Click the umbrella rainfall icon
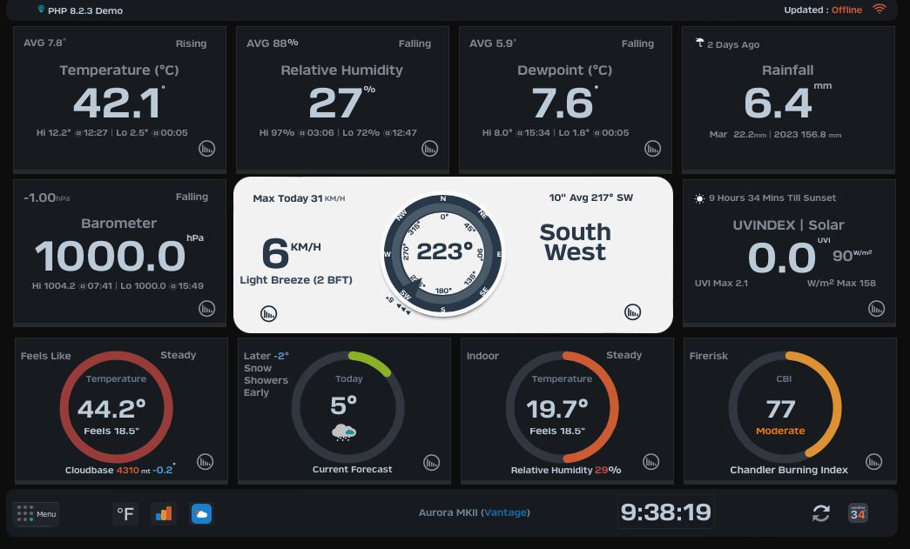 (700, 43)
